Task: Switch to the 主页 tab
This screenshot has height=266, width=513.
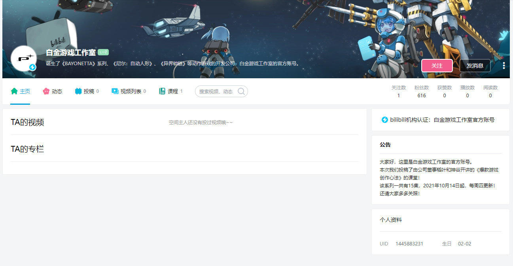Action: click(x=20, y=91)
